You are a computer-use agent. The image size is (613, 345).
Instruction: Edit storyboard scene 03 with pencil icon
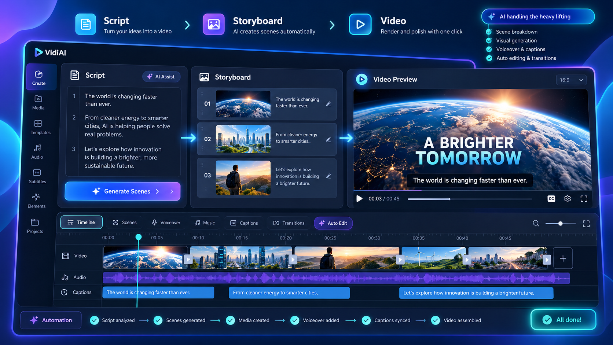pyautogui.click(x=328, y=176)
